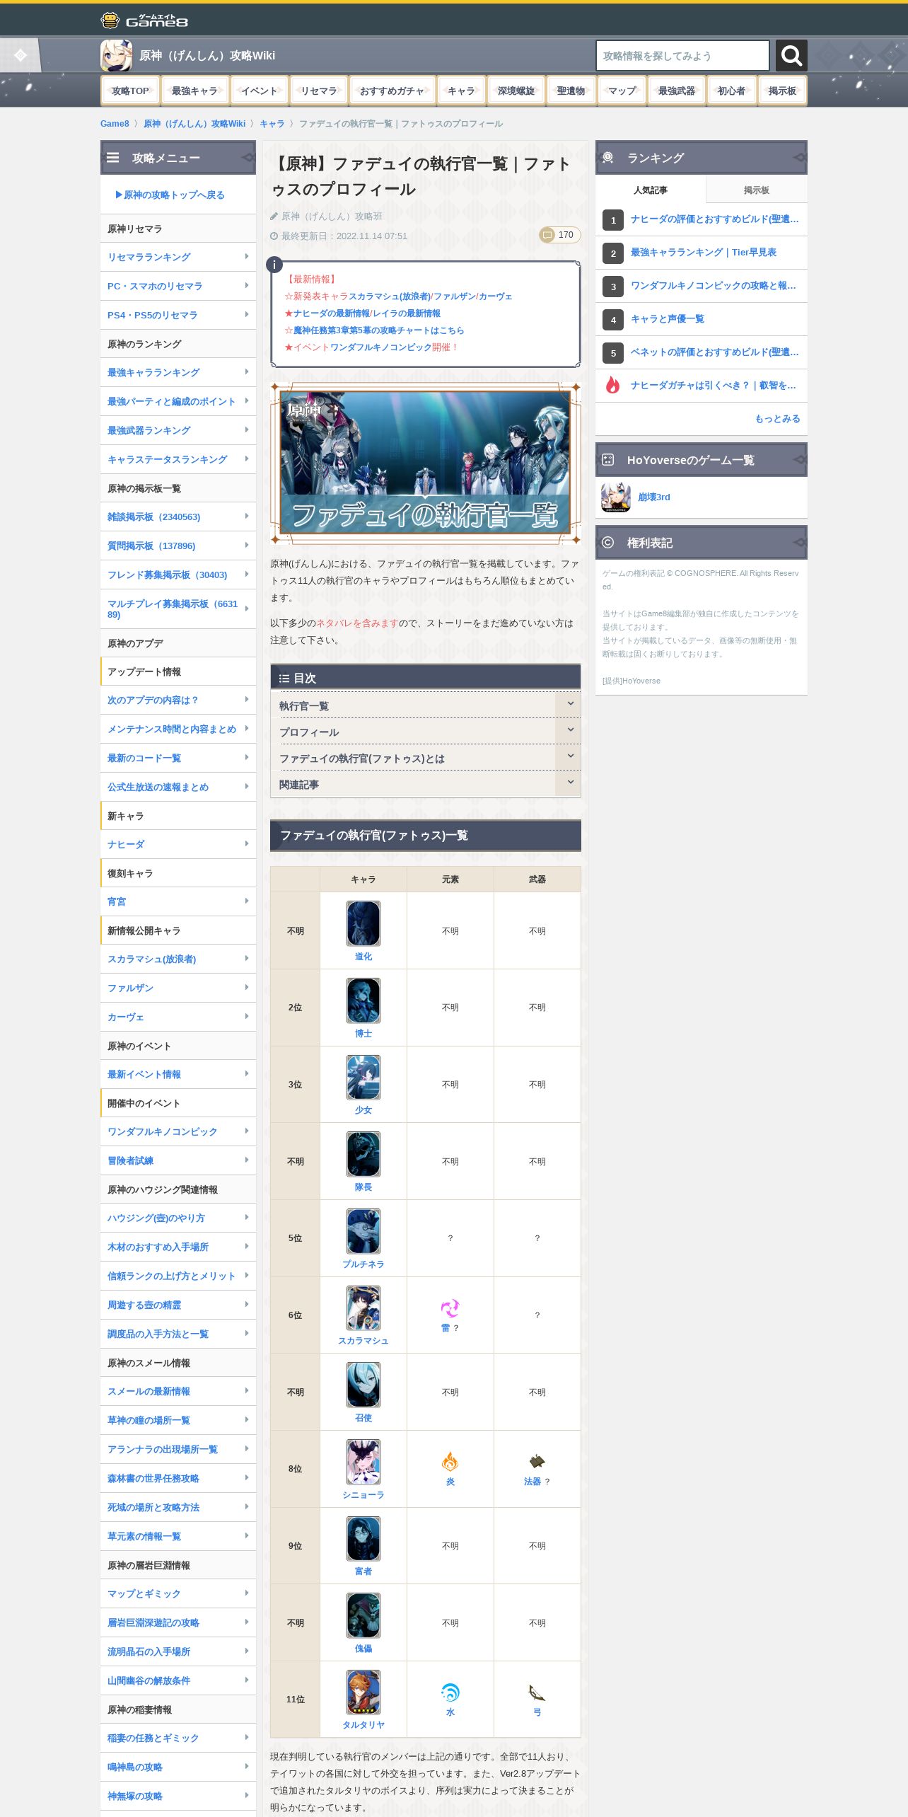This screenshot has height=1817, width=908.
Task: Open プルチネラ character portrait
Action: pyautogui.click(x=363, y=1231)
